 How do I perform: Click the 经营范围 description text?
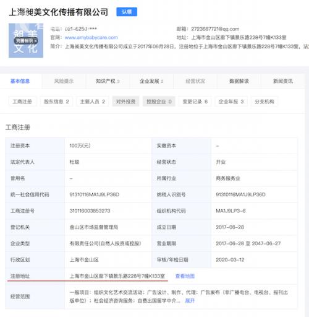pyautogui.click(x=179, y=297)
